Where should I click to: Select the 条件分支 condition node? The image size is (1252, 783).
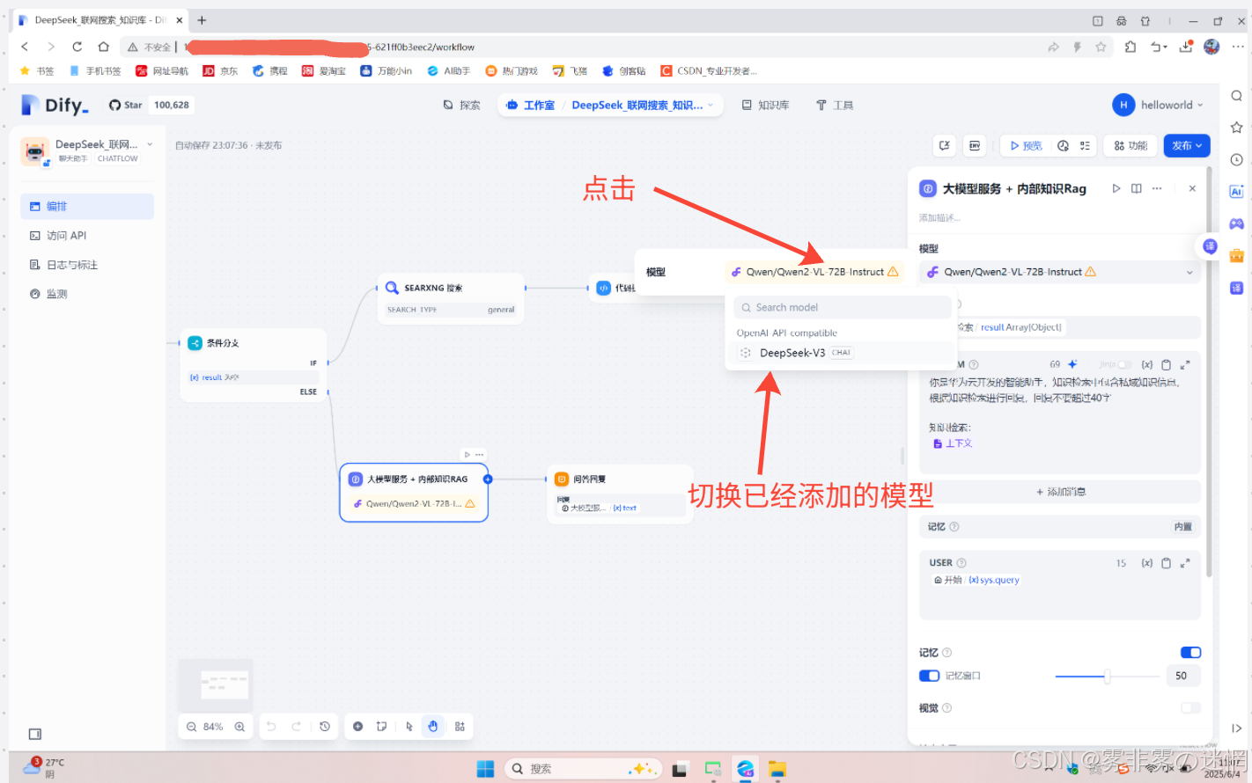pyautogui.click(x=254, y=366)
